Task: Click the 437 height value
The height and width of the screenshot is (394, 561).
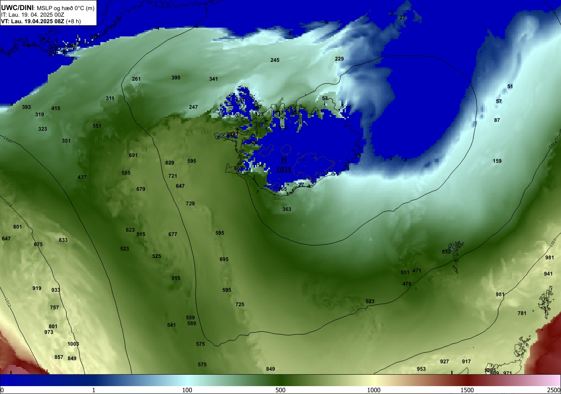Action: 82,177
